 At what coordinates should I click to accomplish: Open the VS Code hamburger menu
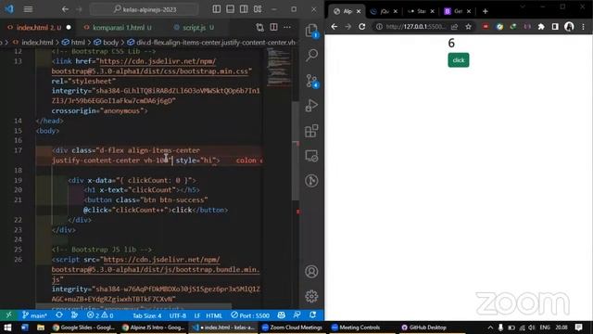coord(28,9)
